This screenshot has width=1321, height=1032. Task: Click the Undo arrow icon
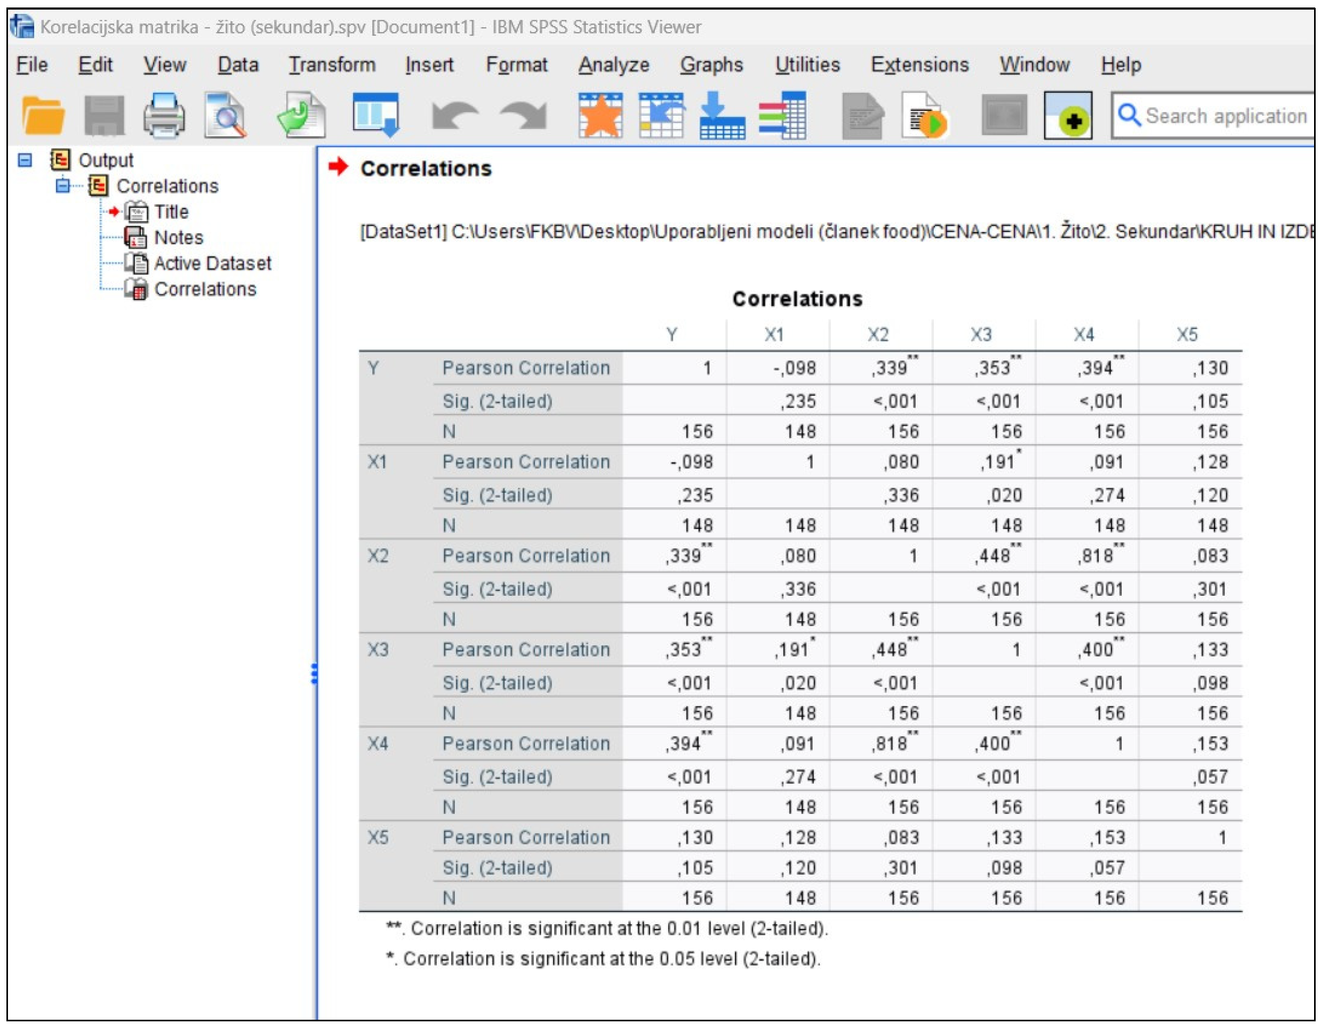pyautogui.click(x=455, y=115)
